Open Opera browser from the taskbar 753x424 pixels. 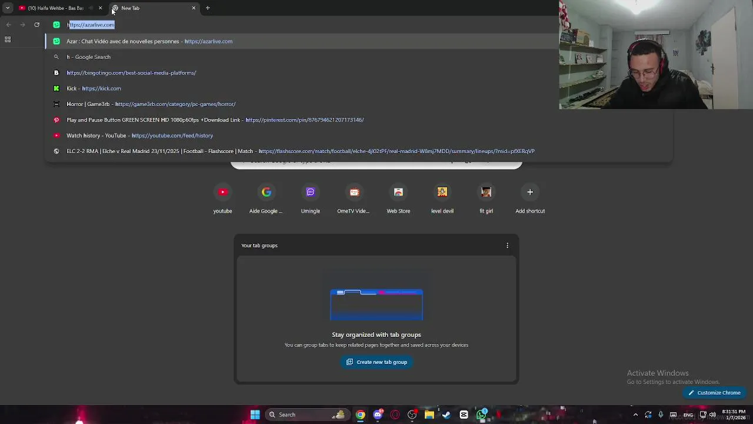[395, 415]
